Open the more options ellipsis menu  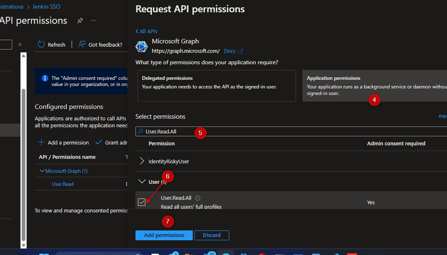[93, 20]
